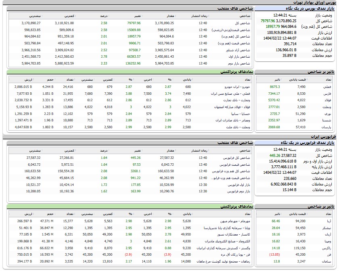Open index row شاخص بازار اول
Viewport: 339px width, 273px height.
click(x=131, y=56)
